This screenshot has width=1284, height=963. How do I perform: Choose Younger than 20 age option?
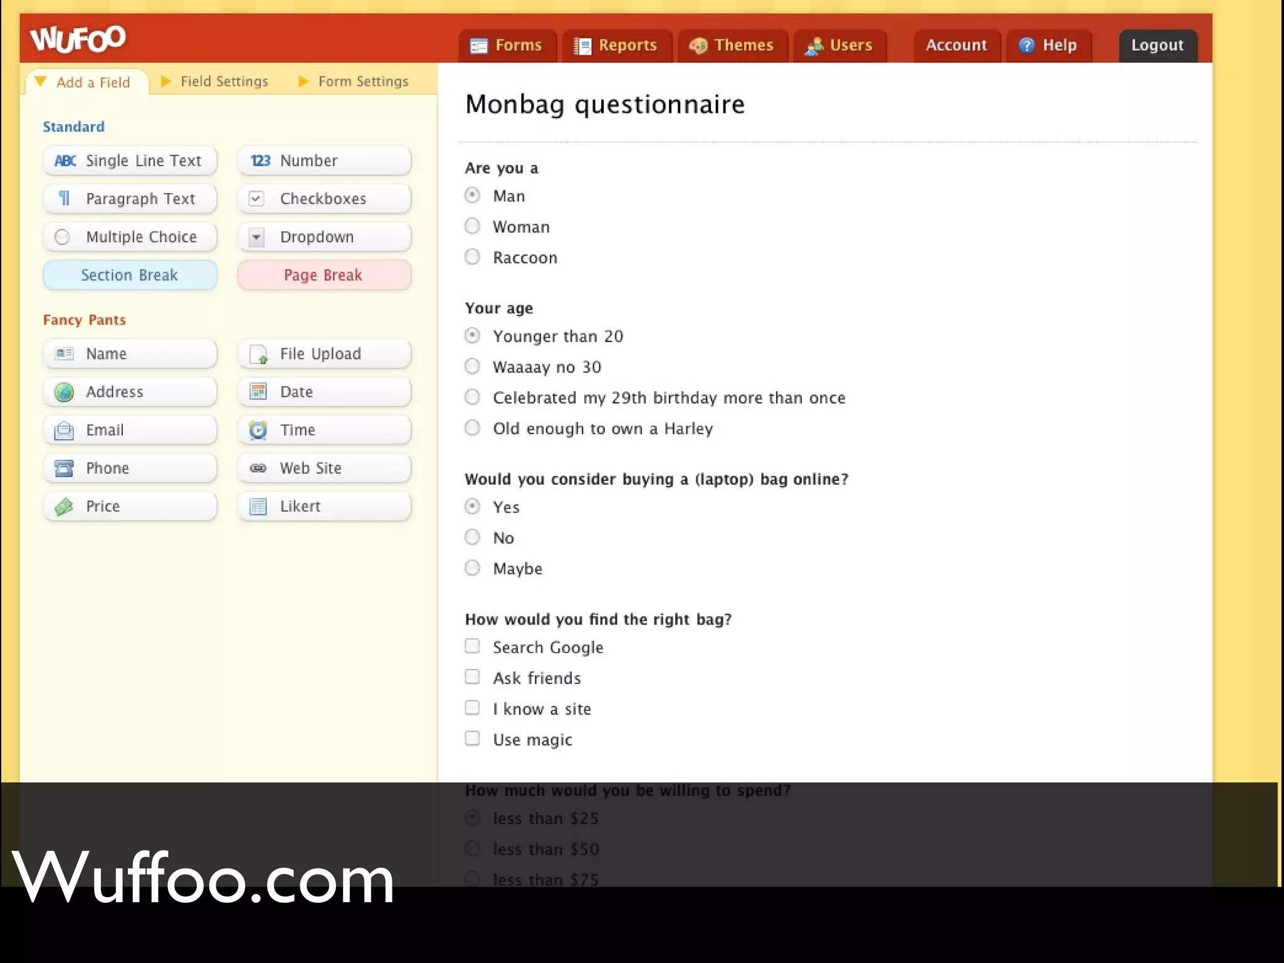tap(473, 335)
